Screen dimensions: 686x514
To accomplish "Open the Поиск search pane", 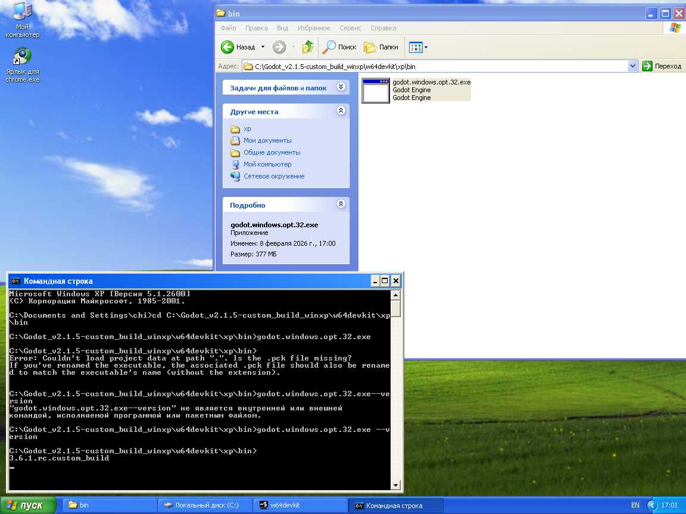I will coord(339,47).
